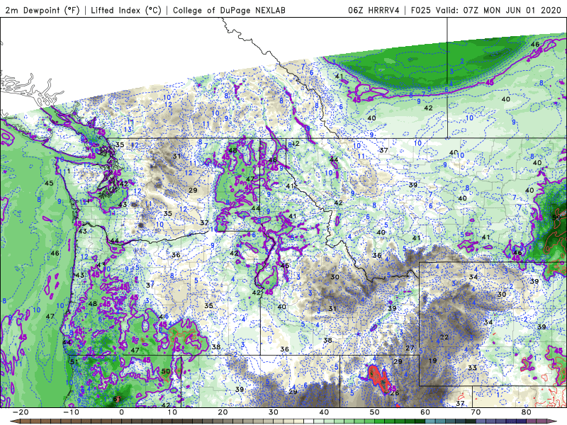Click the "80" label beneath the color scale

coord(527,412)
